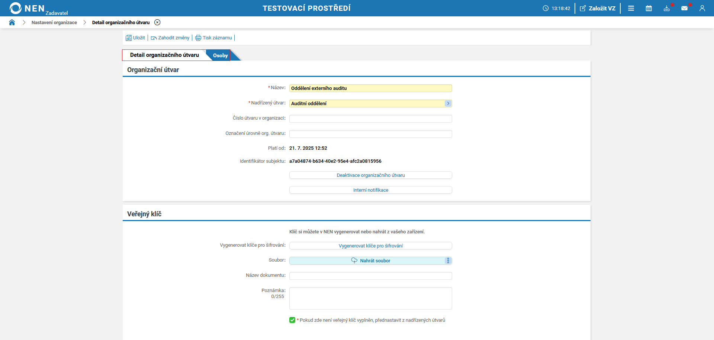Open the hamburger menu icon
714x340 pixels.
click(x=631, y=8)
